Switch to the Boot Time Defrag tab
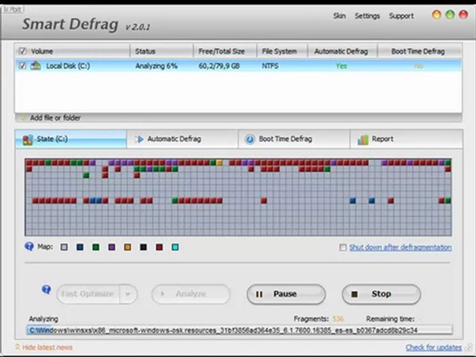This screenshot has height=357, width=476. tap(294, 139)
